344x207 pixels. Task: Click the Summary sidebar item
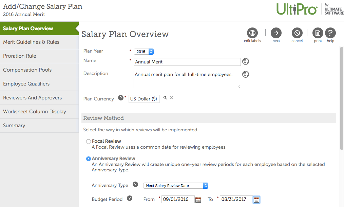[x=14, y=126]
